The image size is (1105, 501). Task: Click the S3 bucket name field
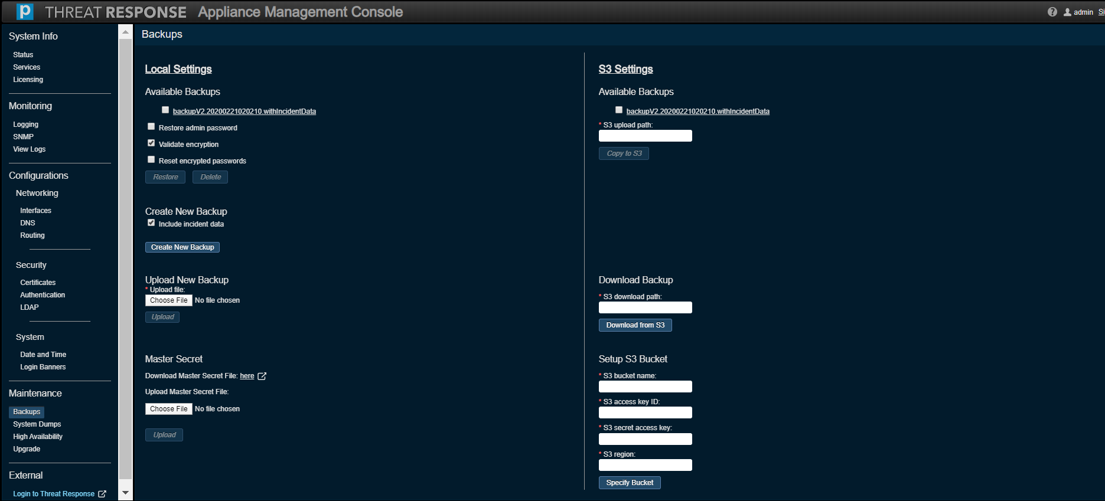645,387
